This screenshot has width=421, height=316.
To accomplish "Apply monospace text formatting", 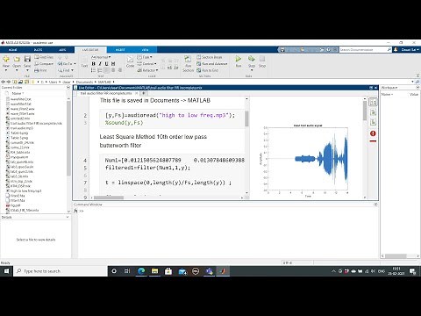I will coord(113,63).
